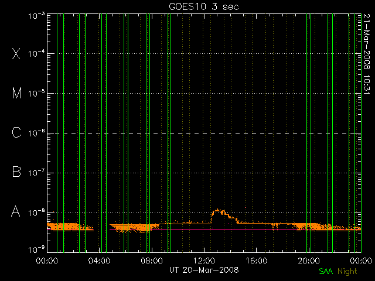Select the C flare class label
Viewport: 375px width, 281px height.
pos(16,132)
